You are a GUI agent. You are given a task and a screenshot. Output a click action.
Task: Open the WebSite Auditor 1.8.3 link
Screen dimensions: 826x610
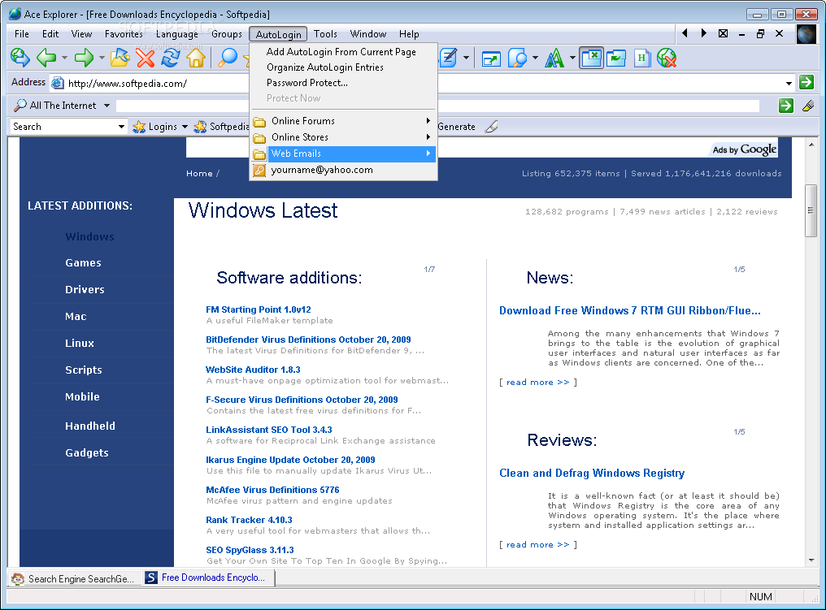pyautogui.click(x=253, y=370)
